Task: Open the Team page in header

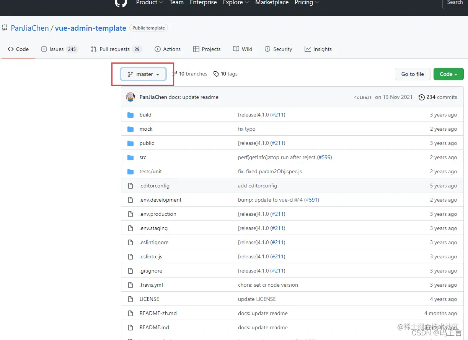Action: click(x=176, y=2)
